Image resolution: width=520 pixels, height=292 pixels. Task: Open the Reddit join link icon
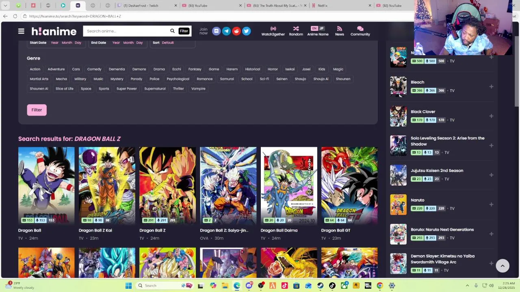click(236, 31)
